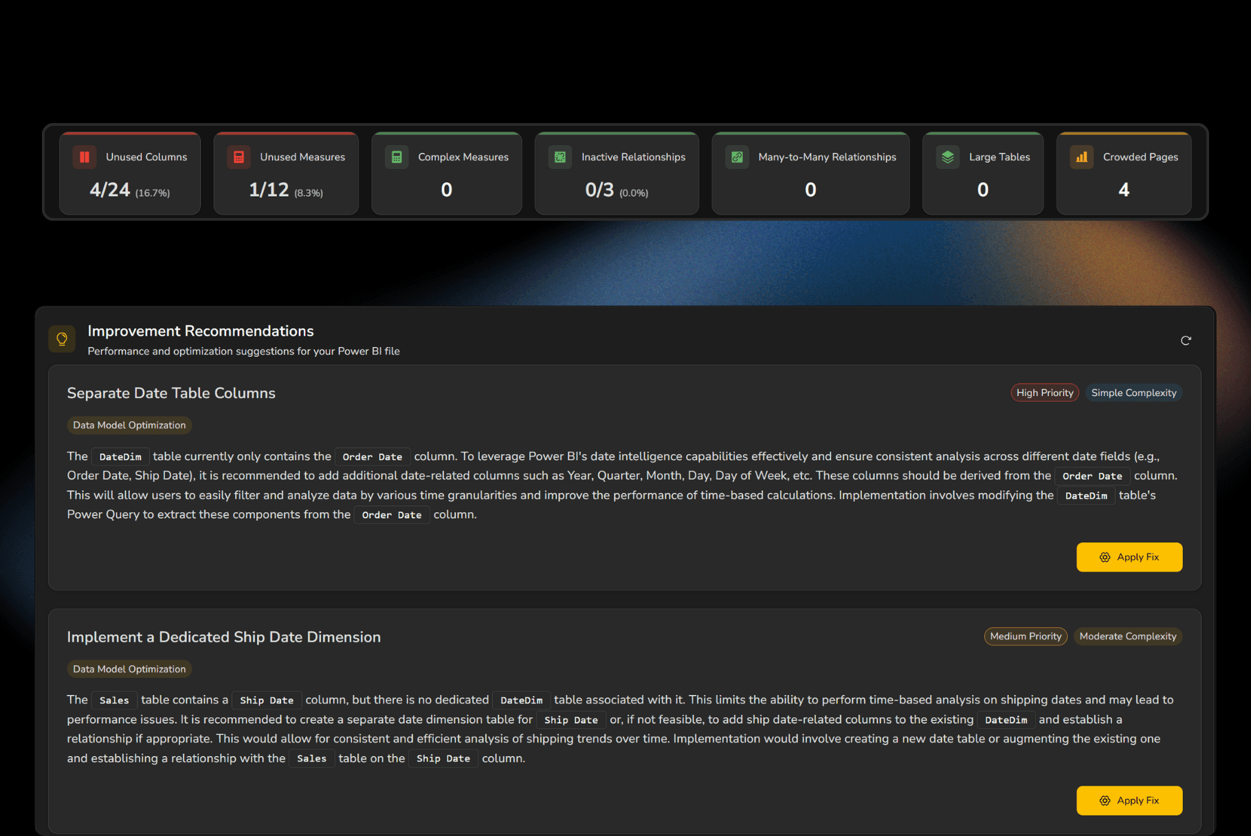Click the Complex Measures green icon
The height and width of the screenshot is (836, 1251).
(x=397, y=157)
